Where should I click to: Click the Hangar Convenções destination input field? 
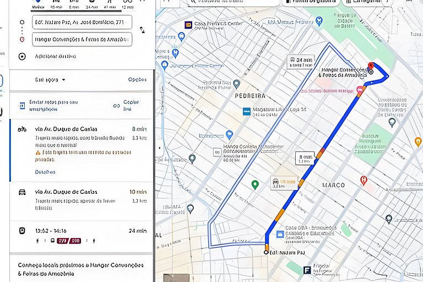(82, 40)
